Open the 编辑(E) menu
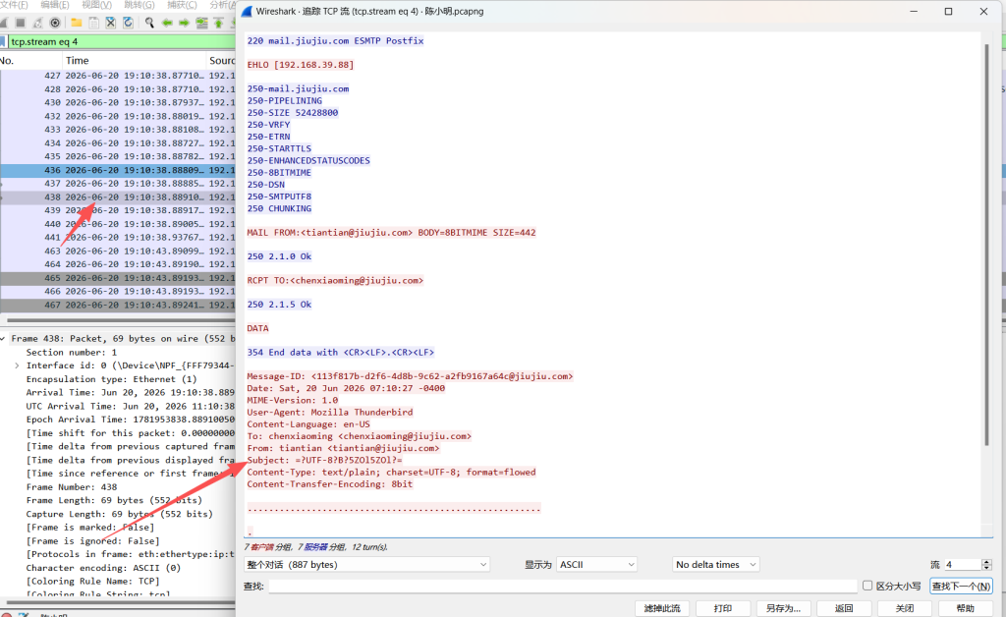The image size is (1006, 617). click(55, 5)
